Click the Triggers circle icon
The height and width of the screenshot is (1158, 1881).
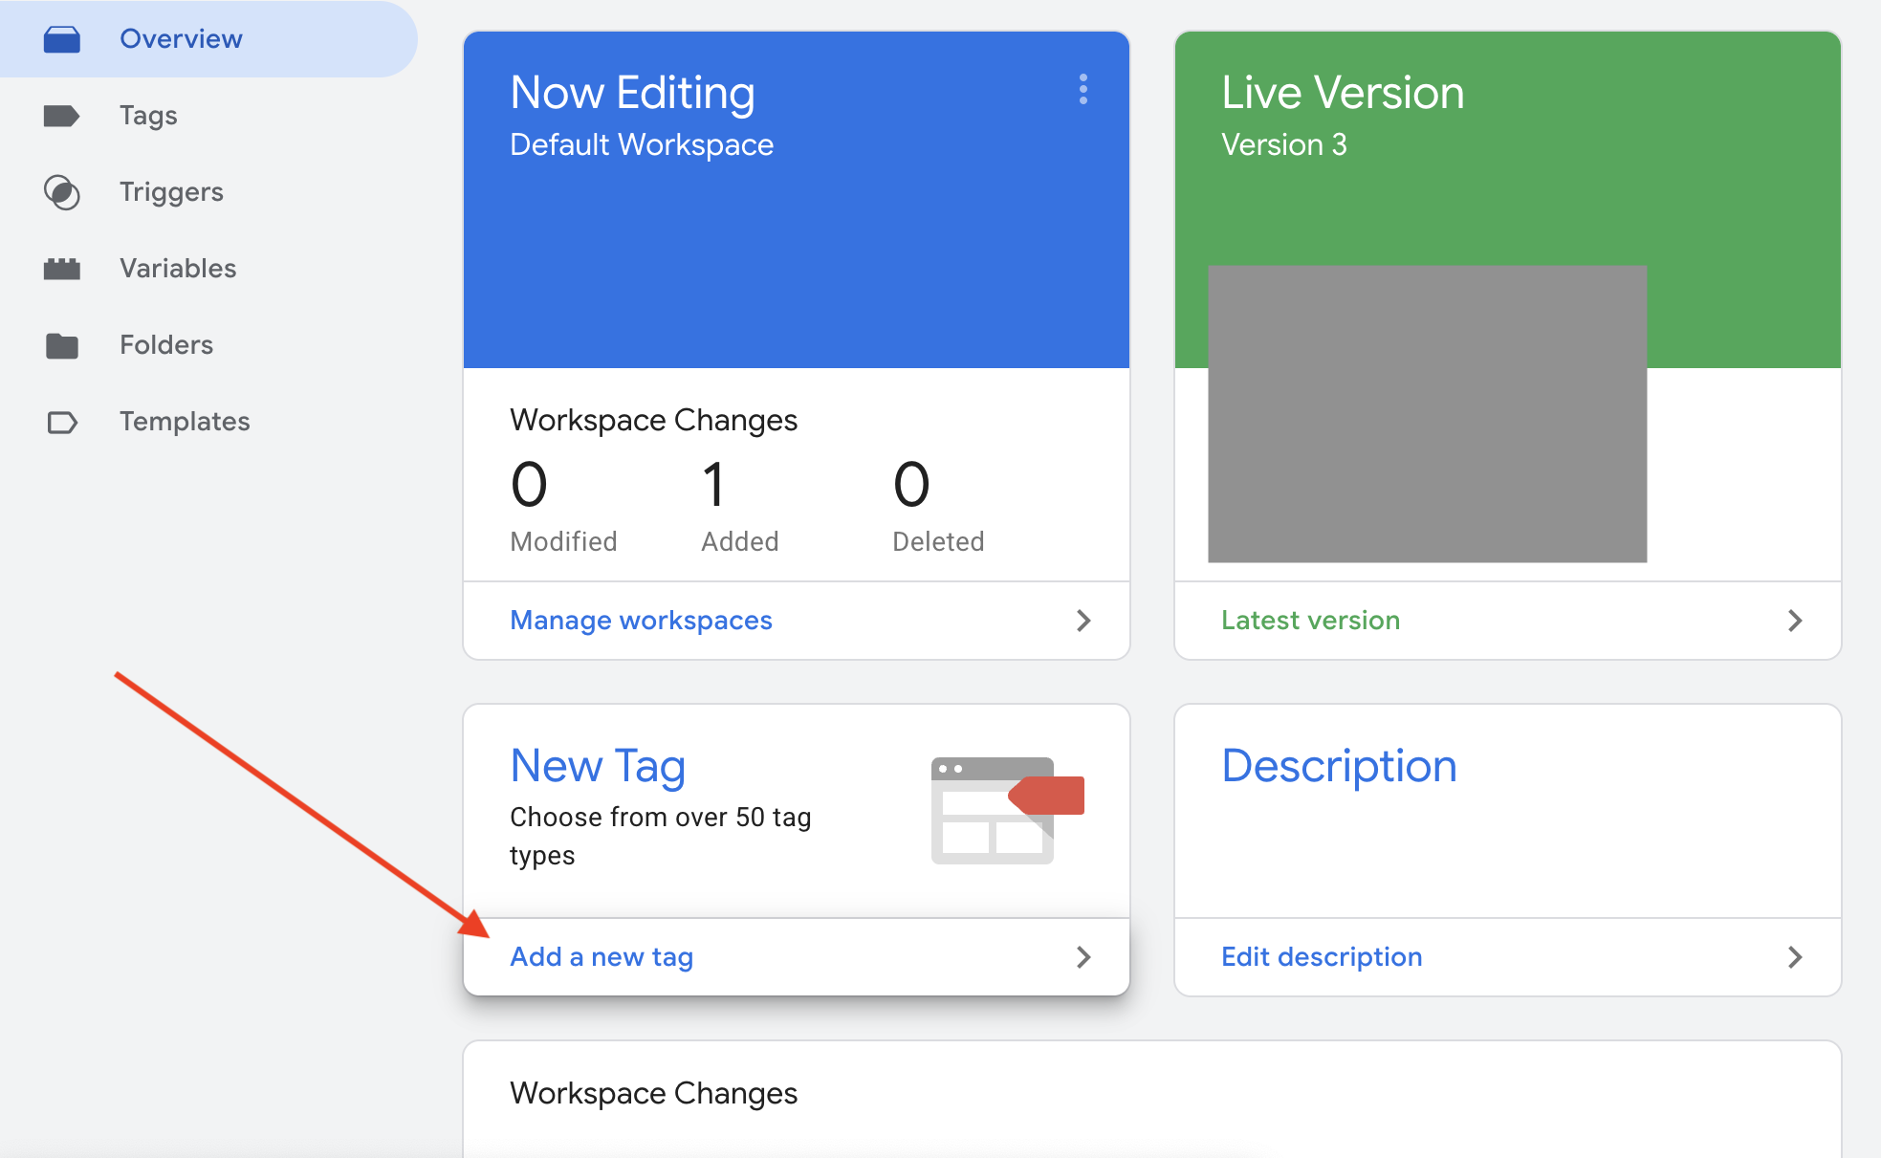pyautogui.click(x=62, y=192)
